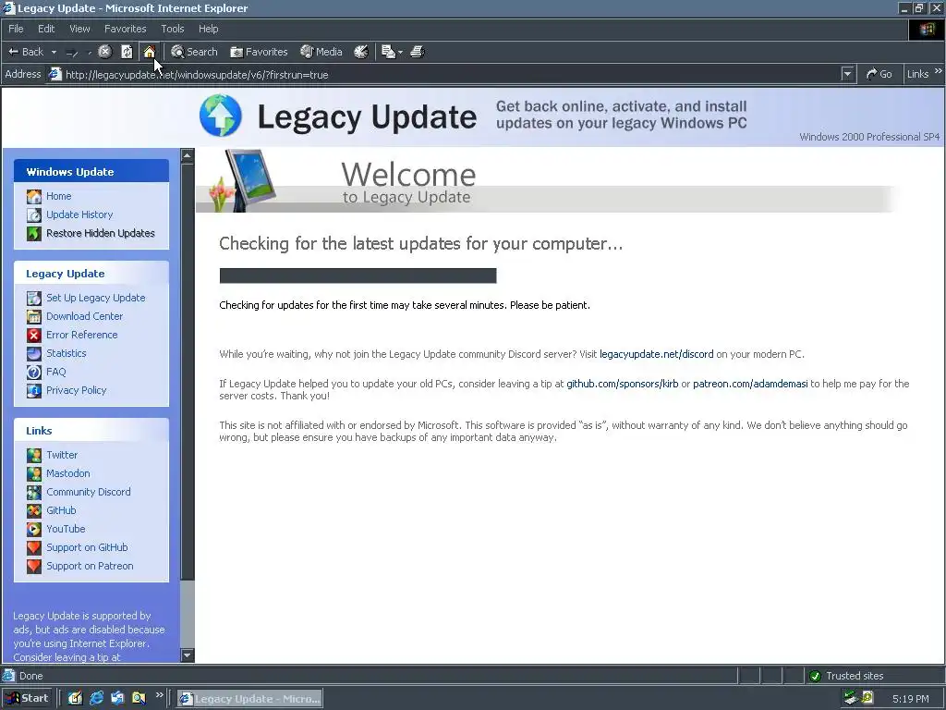Click the Go button next to address bar
This screenshot has height=710, width=946.
click(x=879, y=74)
